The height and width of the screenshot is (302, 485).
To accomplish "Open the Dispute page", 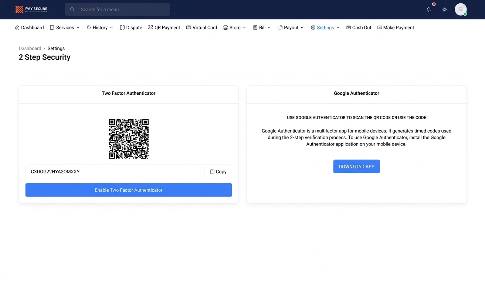I will point(131,27).
